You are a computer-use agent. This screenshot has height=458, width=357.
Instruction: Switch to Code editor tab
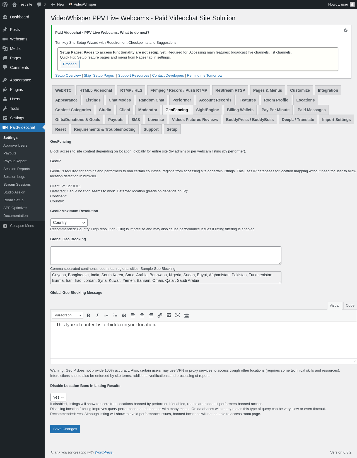coord(350,306)
